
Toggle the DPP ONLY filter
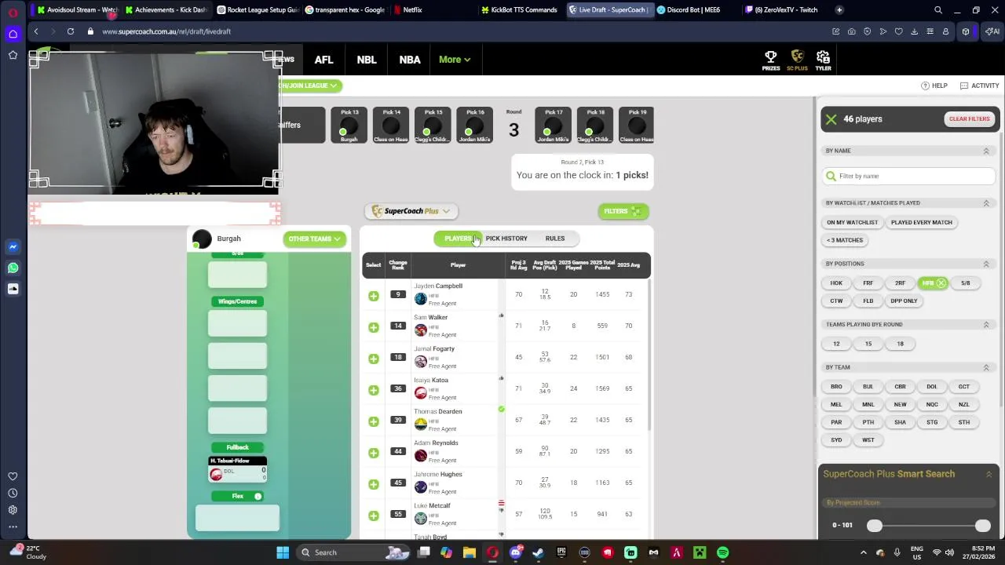click(904, 301)
